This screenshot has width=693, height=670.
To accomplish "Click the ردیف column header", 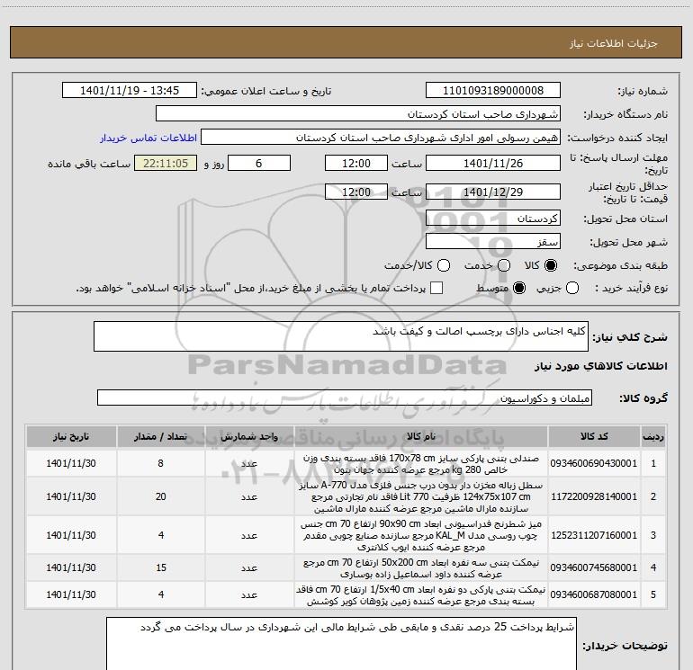I will click(x=653, y=437).
